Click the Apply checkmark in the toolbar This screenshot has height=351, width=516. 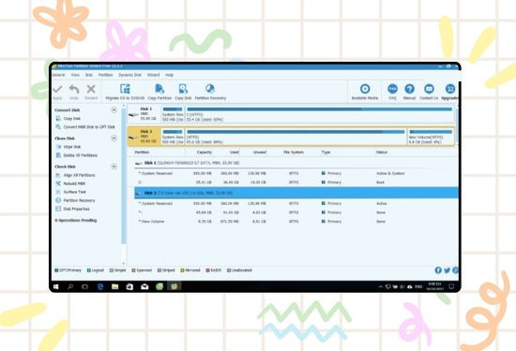point(57,92)
